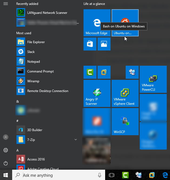Click the Ask me anything search box
Viewport: 170px width, 180px height.
click(x=59, y=175)
